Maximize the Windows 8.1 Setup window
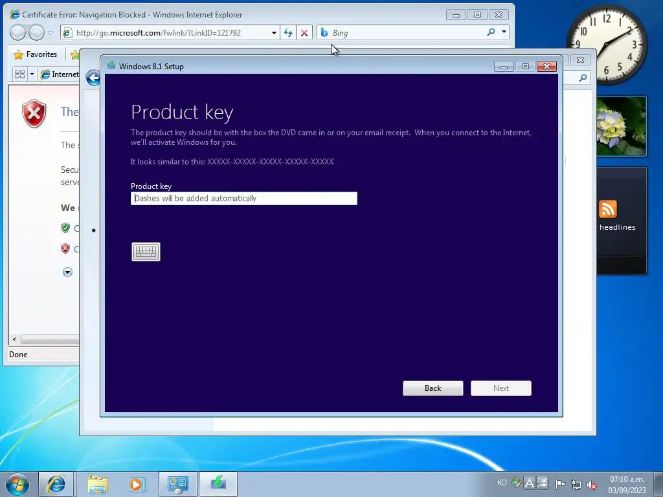The image size is (663, 497). pos(525,67)
